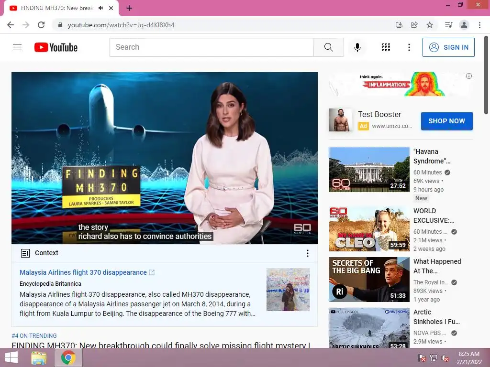490x367 pixels.
Task: Open the #4 ON TRENDING link
Action: tap(34, 336)
